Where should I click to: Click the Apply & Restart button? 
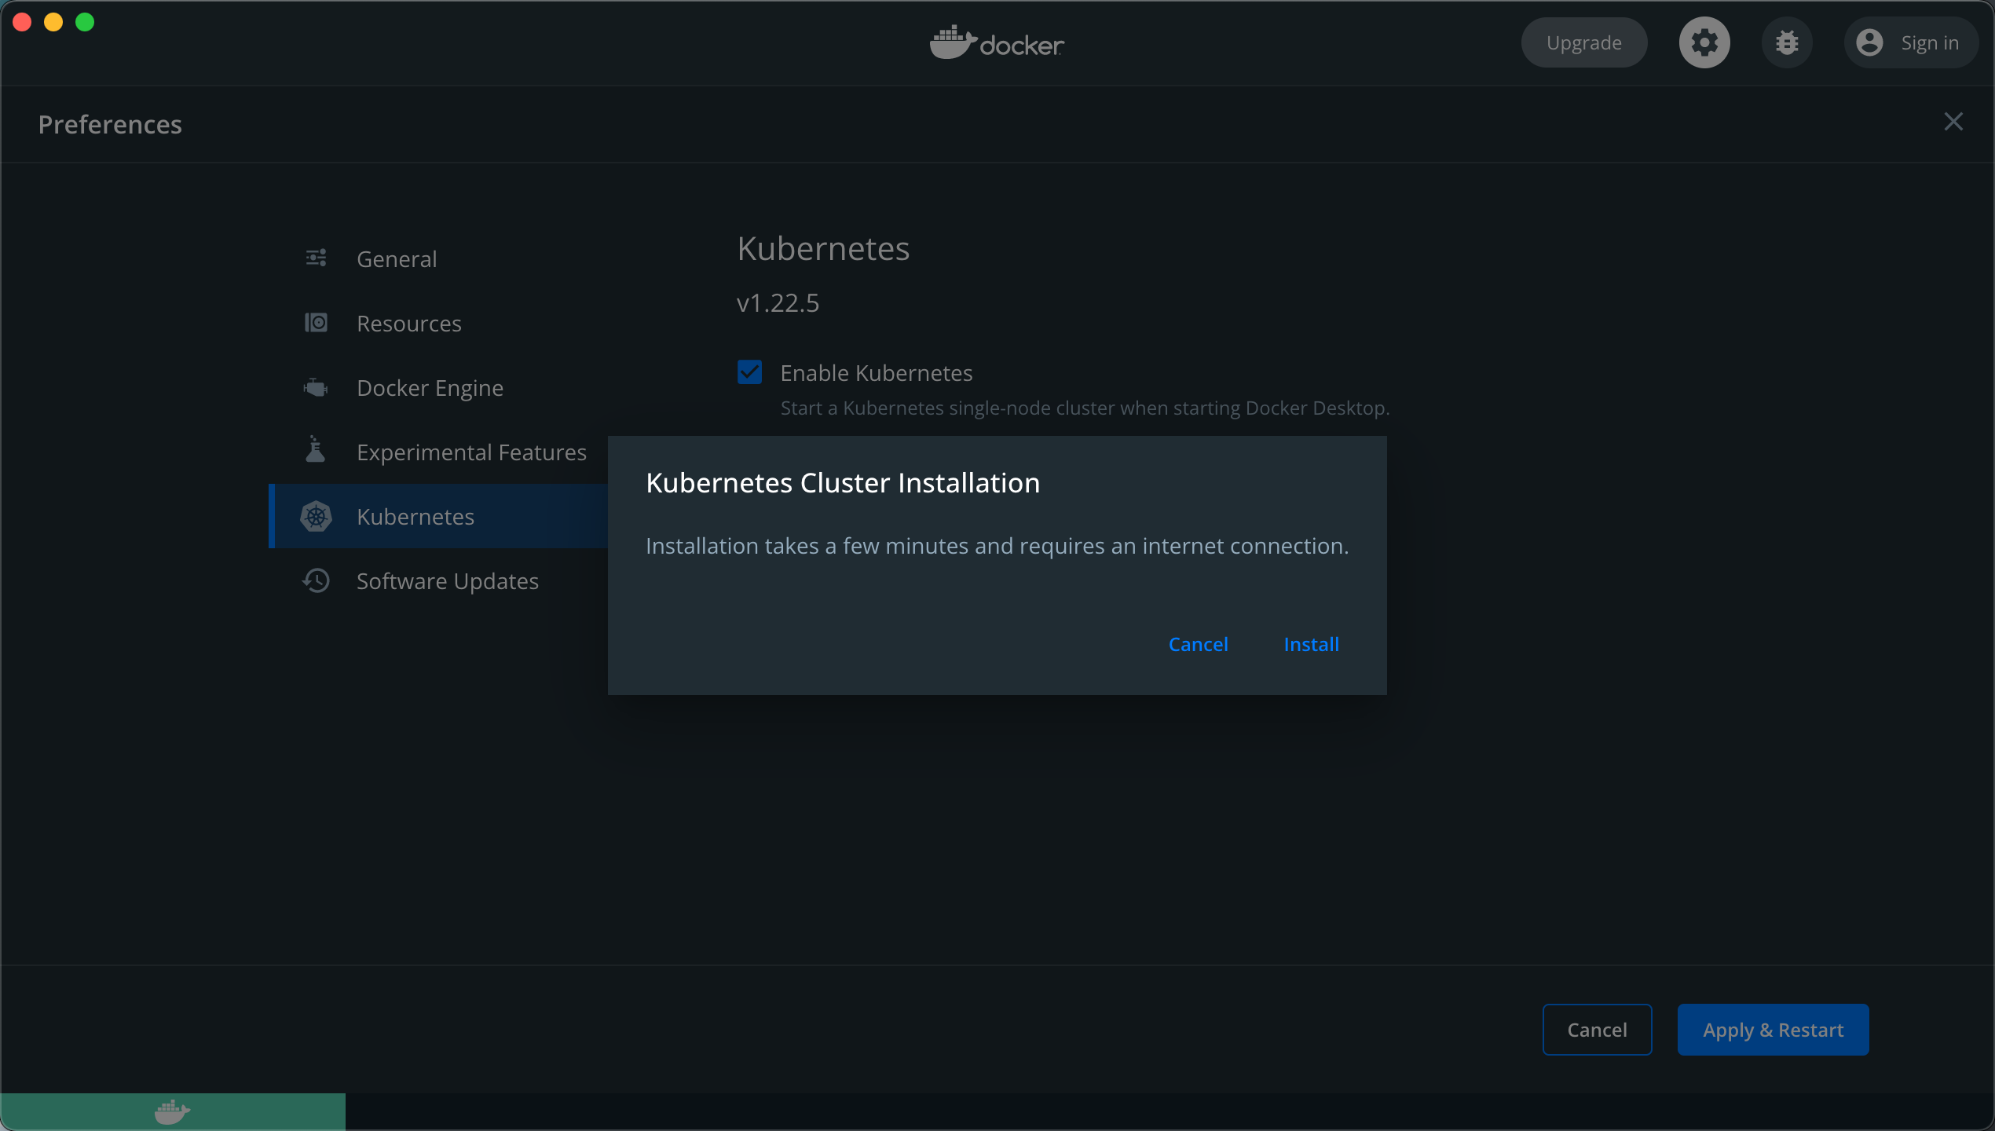(1773, 1029)
